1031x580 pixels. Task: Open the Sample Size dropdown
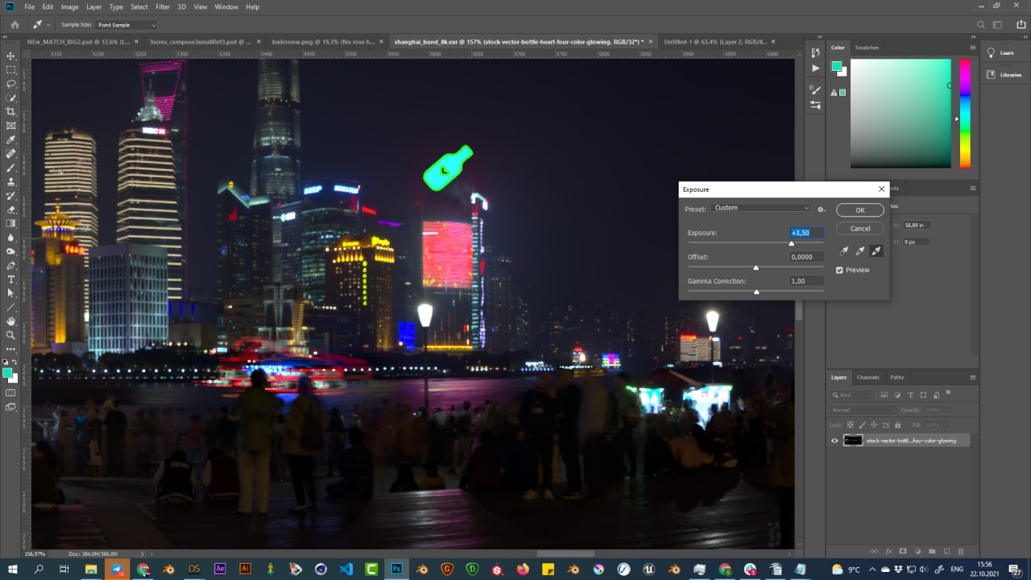tap(126, 25)
